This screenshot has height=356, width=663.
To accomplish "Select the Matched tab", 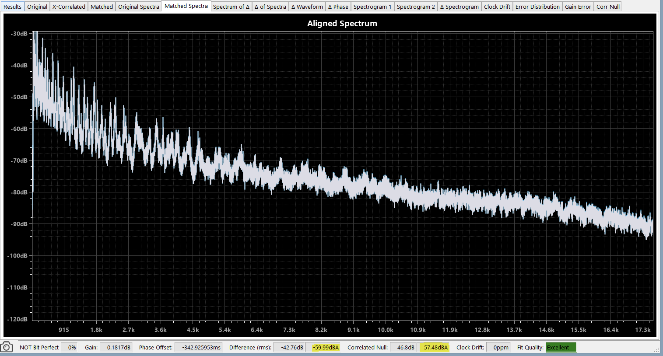I will point(102,7).
